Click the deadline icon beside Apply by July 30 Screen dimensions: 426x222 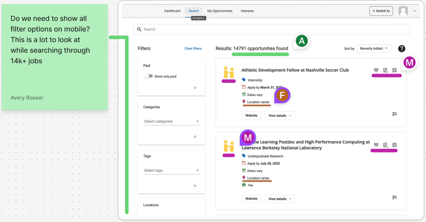click(244, 163)
